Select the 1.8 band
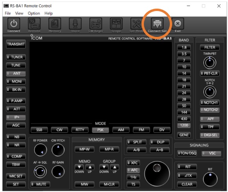Screen dimensions: 228x192 (184, 47)
